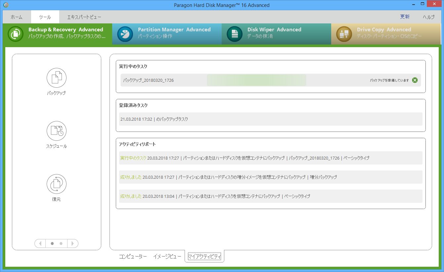
Task: Click the 登録済みタスク section heading
Action: [133, 105]
